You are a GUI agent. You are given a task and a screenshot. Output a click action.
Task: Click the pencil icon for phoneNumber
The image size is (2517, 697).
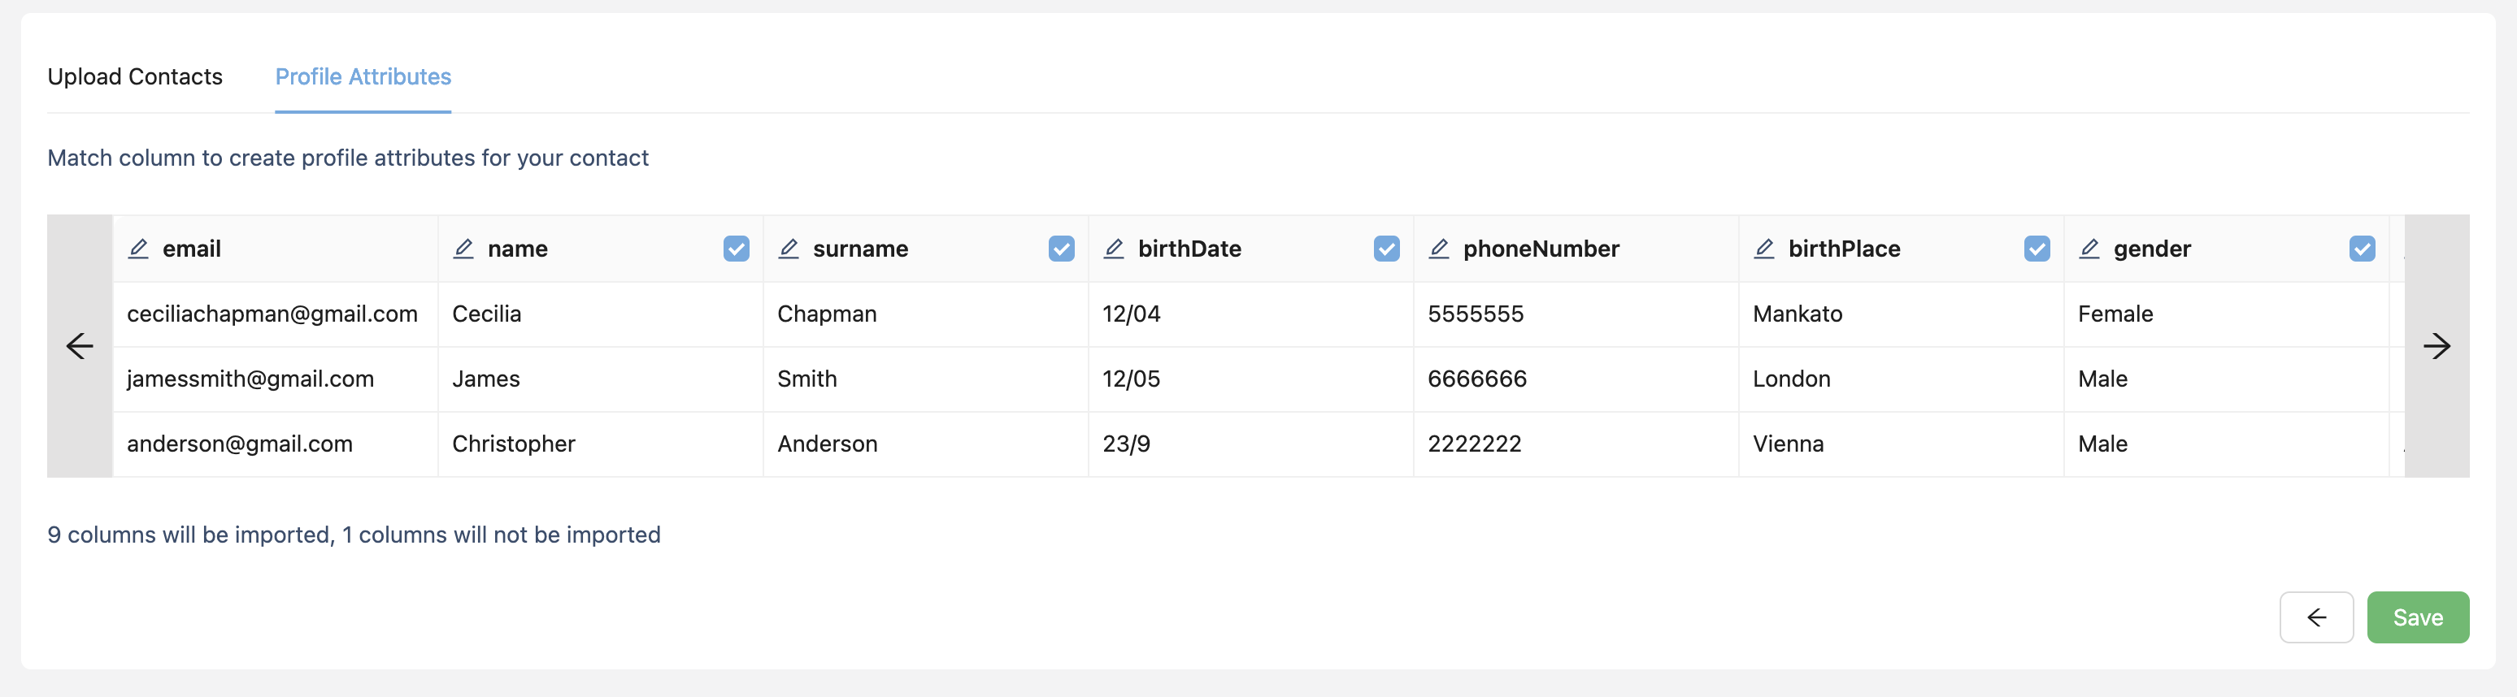[x=1439, y=249]
